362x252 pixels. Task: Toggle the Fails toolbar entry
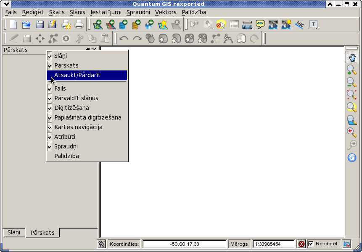pos(87,88)
